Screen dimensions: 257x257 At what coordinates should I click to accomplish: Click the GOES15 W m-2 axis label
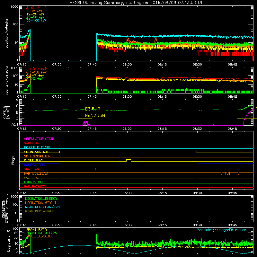point(6,112)
